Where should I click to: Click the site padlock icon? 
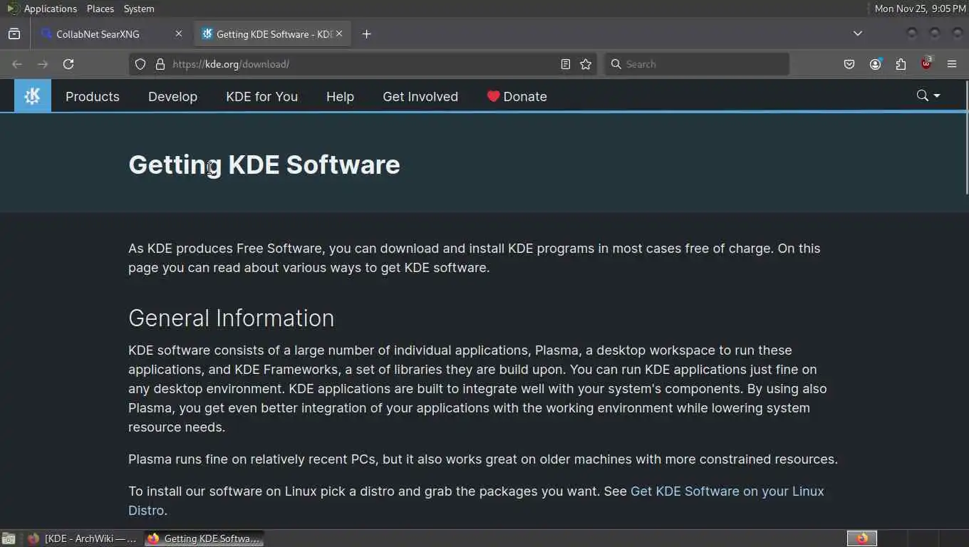tap(160, 64)
